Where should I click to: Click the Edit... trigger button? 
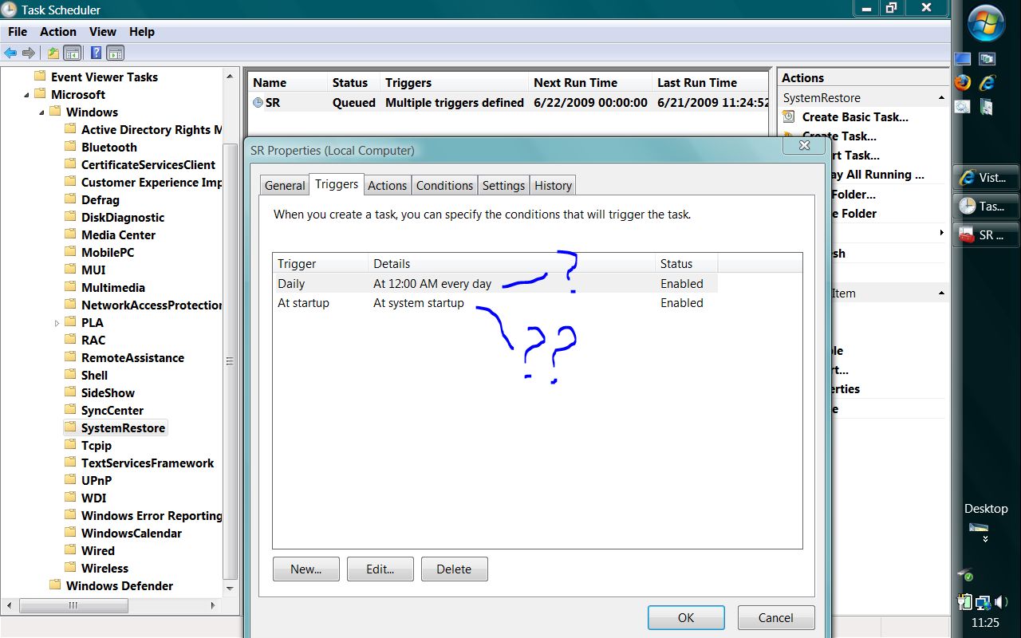click(x=380, y=569)
